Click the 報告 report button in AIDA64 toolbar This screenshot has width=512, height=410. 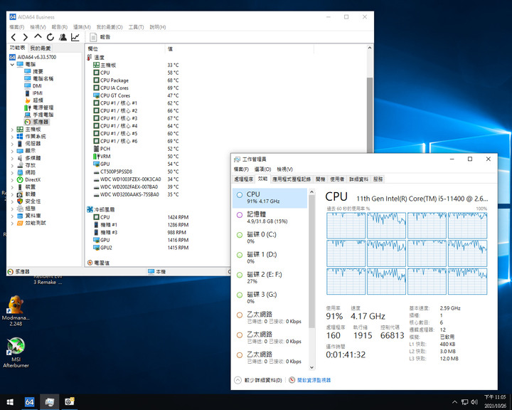point(100,37)
